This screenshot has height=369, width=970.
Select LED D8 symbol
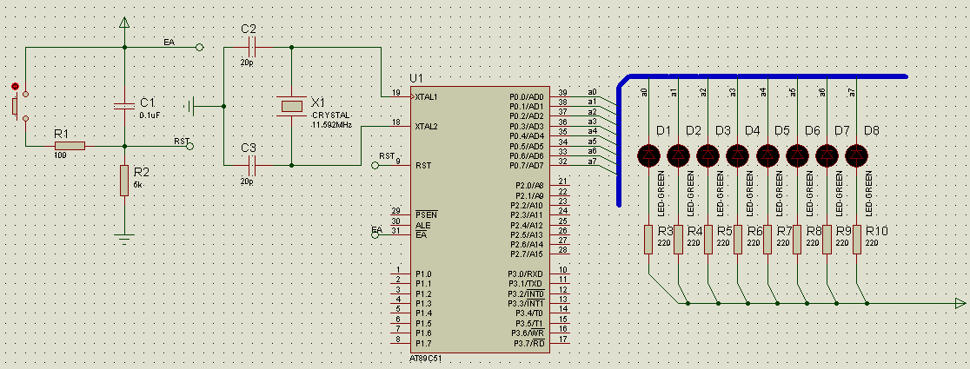[857, 155]
